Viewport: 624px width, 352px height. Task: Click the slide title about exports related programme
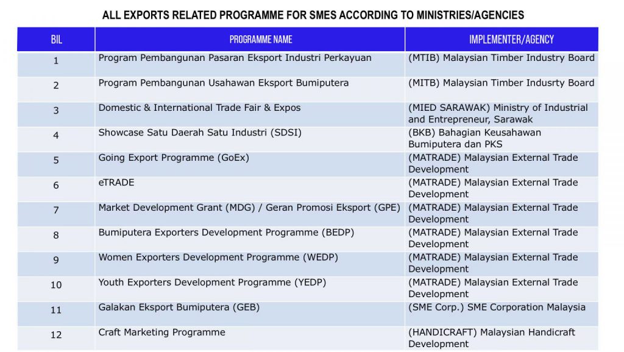pyautogui.click(x=313, y=15)
